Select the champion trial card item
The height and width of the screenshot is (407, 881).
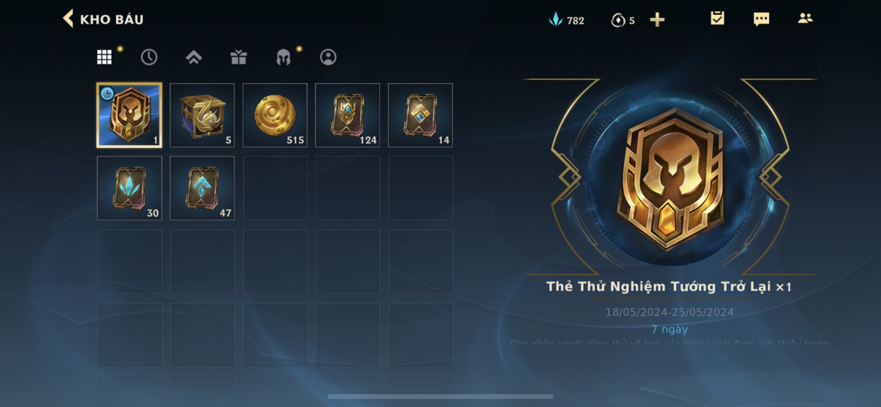[x=130, y=115]
